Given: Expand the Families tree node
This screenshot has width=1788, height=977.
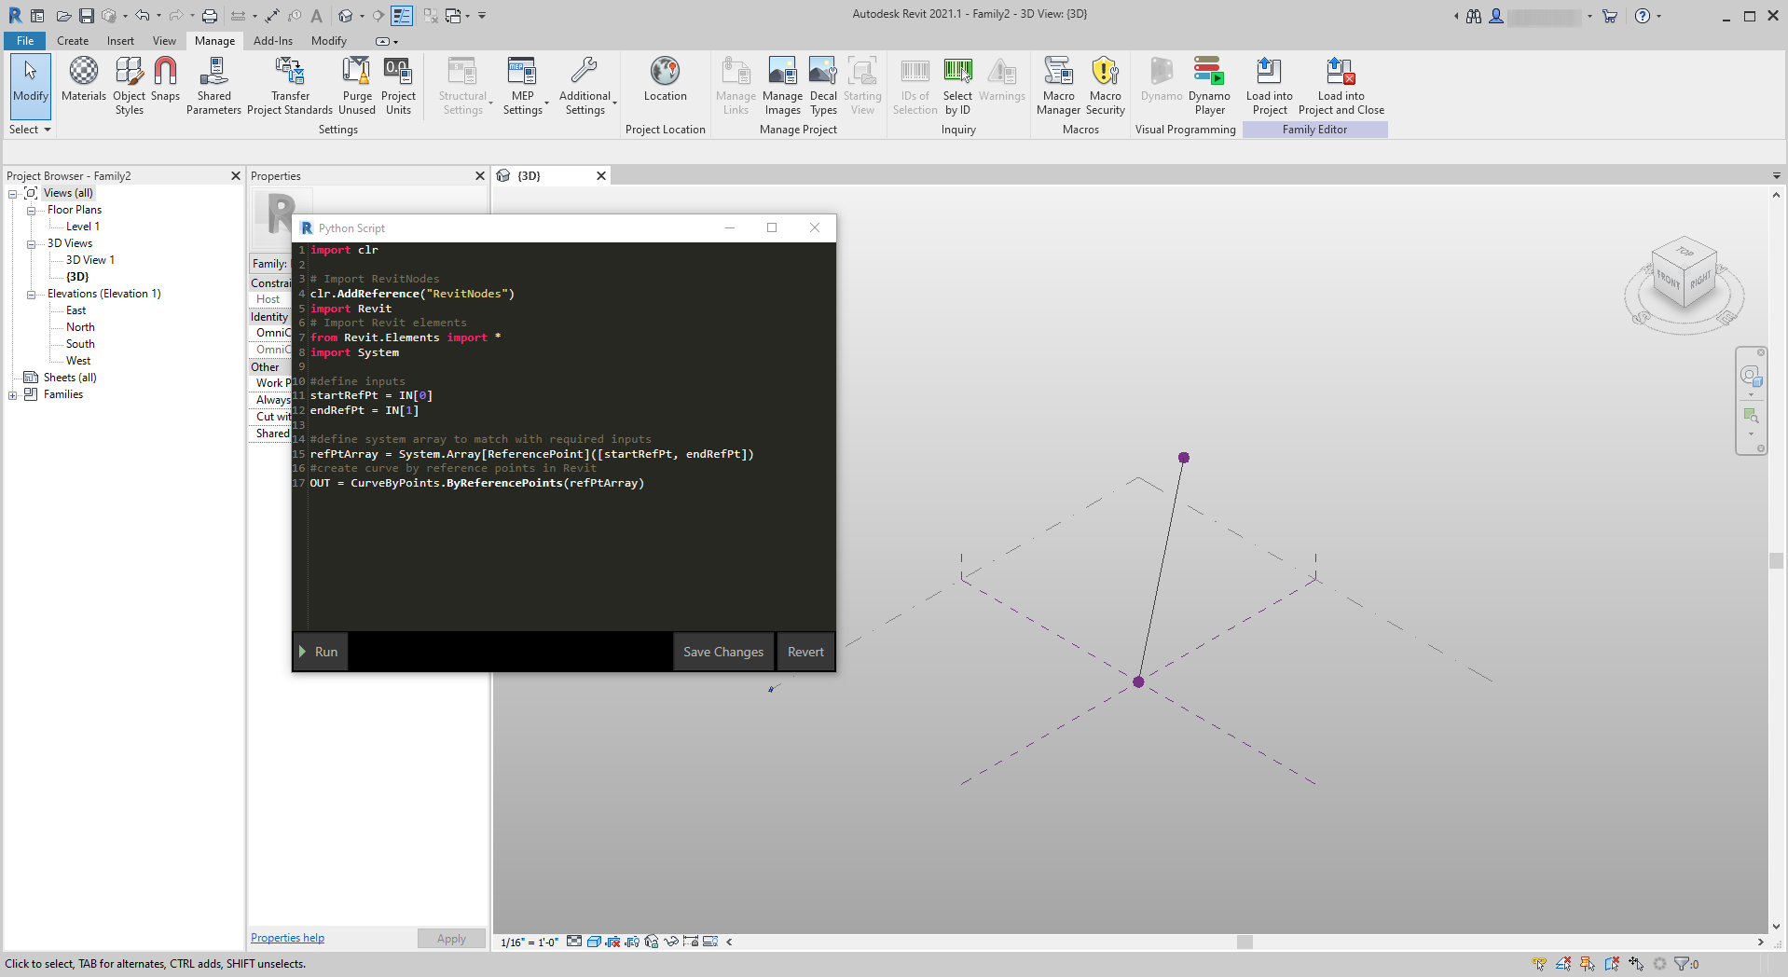Looking at the screenshot, I should [13, 395].
